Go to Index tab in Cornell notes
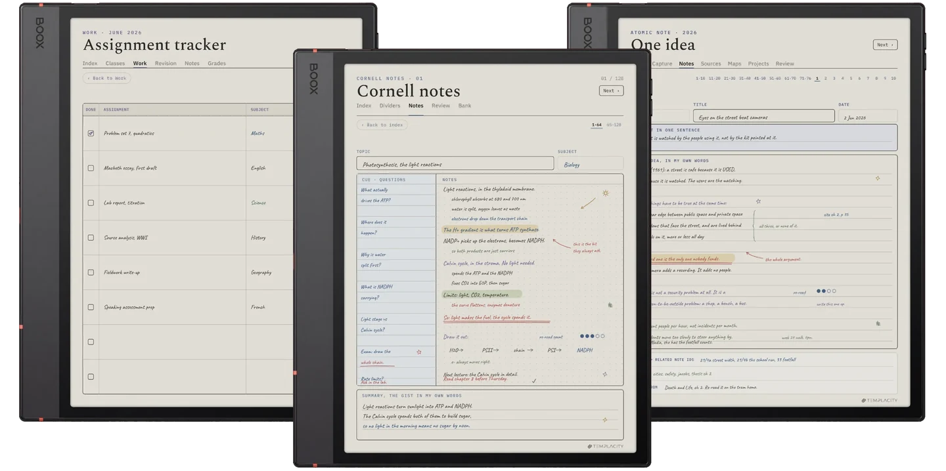This screenshot has height=471, width=946. (x=364, y=106)
